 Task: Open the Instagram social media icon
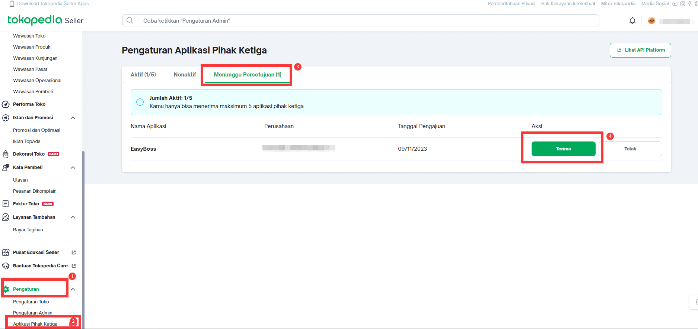click(x=683, y=4)
